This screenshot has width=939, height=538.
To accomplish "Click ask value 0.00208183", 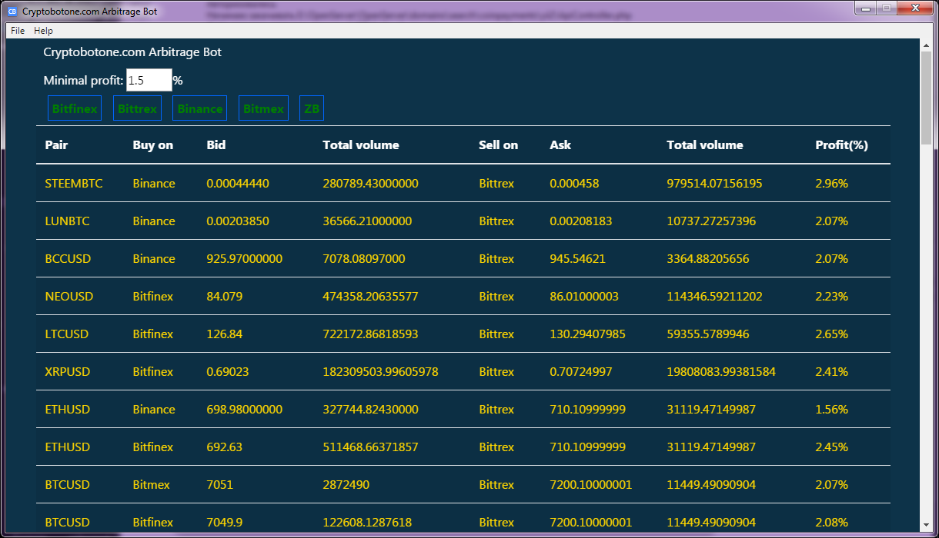I will [581, 221].
